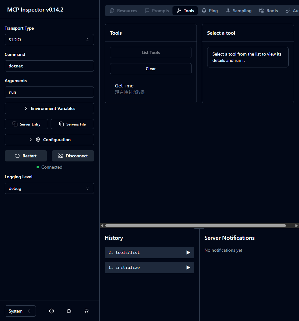This screenshot has height=321, width=299.
Task: Disconnect from the server
Action: coord(73,156)
